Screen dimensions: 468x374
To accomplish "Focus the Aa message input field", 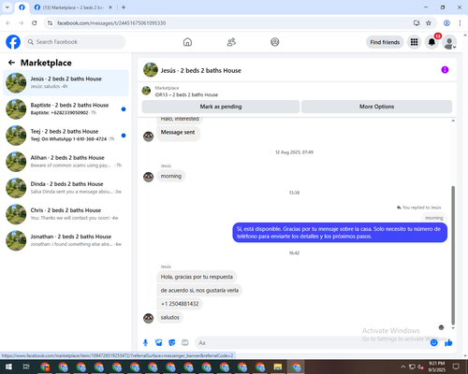I will pyautogui.click(x=311, y=343).
